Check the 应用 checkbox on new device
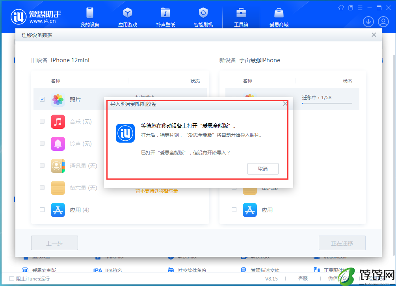The width and height of the screenshot is (396, 286). point(234,210)
